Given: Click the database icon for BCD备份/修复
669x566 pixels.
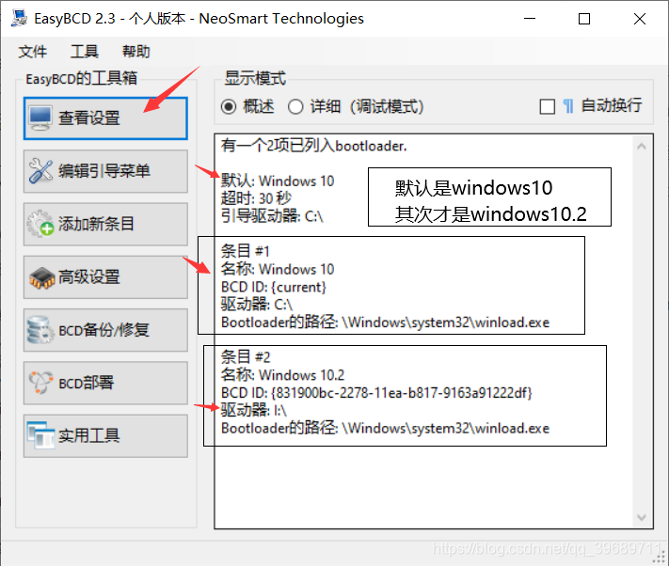Looking at the screenshot, I should click(40, 329).
